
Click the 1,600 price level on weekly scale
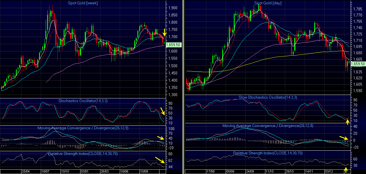click(173, 51)
